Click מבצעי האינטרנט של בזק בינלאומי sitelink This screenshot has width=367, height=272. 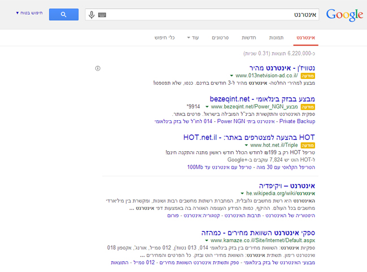click(279, 262)
